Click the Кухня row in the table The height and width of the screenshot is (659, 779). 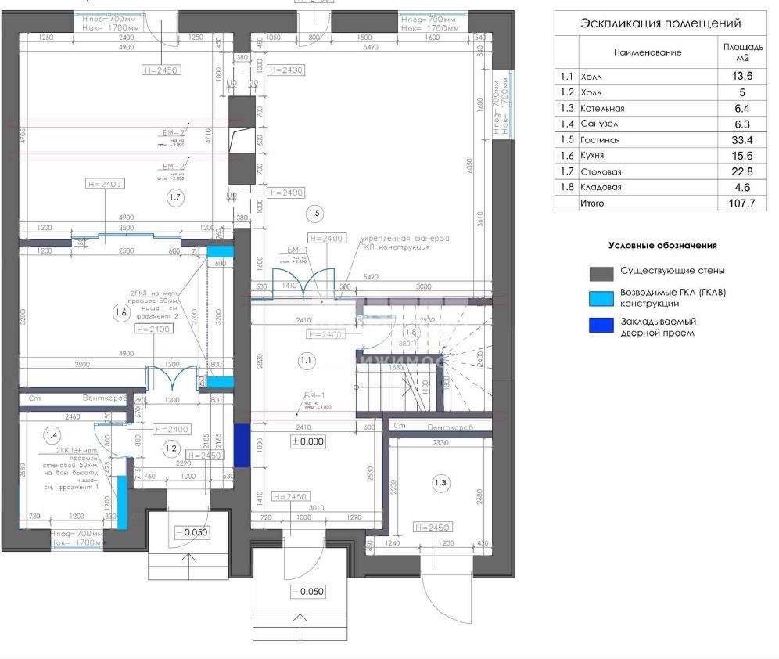pos(659,156)
